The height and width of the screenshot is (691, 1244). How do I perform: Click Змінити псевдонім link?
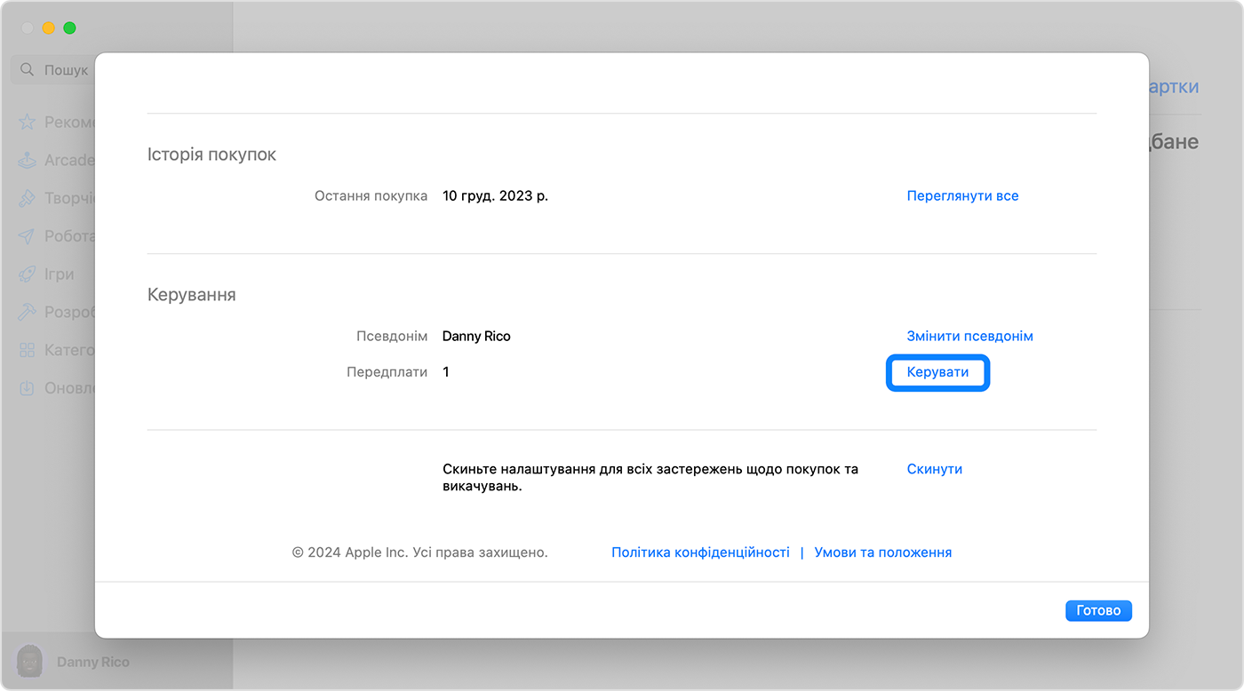(x=969, y=337)
